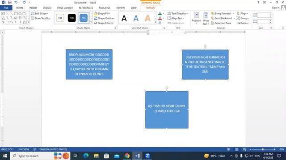Open Shape Outline dropdown

click(105, 18)
